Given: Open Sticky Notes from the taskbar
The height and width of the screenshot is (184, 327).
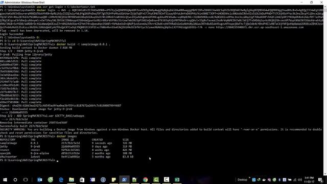Looking at the screenshot, I should point(113,179).
